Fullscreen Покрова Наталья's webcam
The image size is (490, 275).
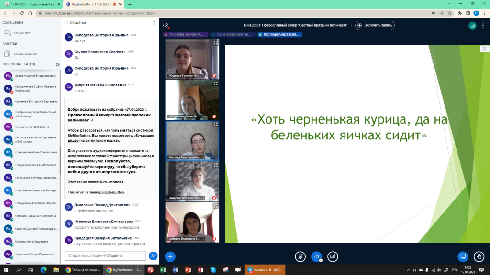coord(216,165)
